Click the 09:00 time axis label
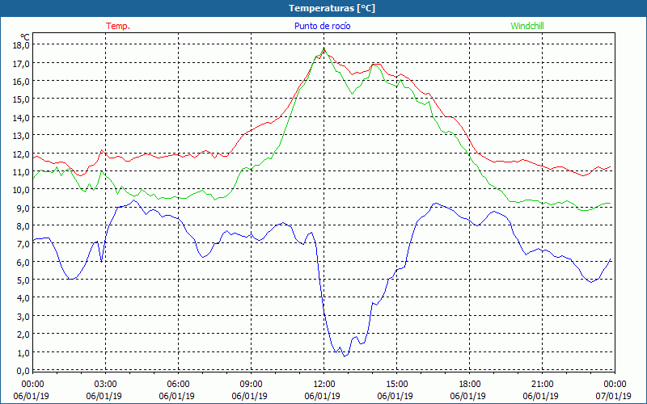This screenshot has width=647, height=404. (x=251, y=385)
